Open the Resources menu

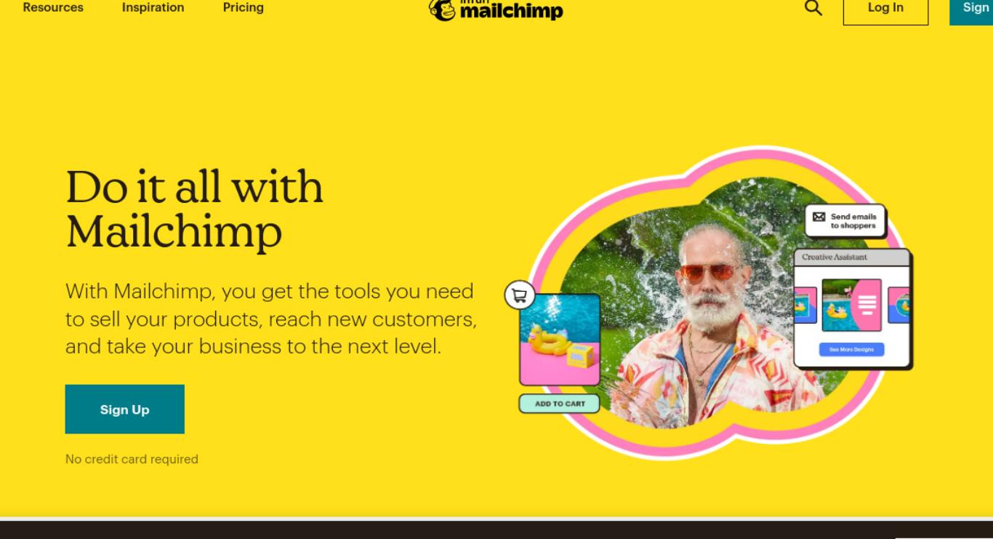53,7
